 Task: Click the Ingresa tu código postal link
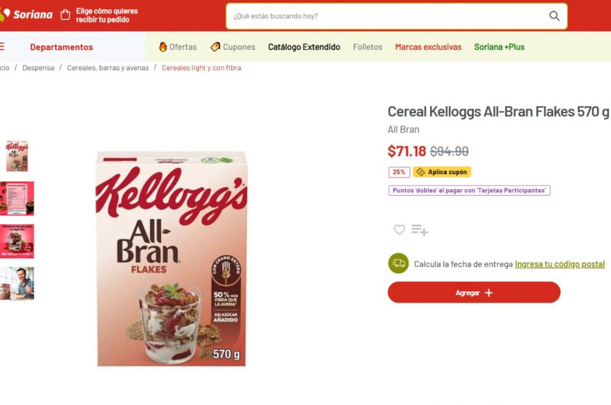(x=559, y=264)
